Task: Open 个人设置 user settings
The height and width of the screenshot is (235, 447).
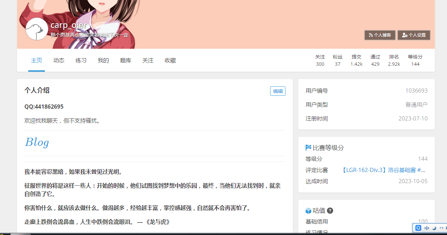Action: point(414,35)
